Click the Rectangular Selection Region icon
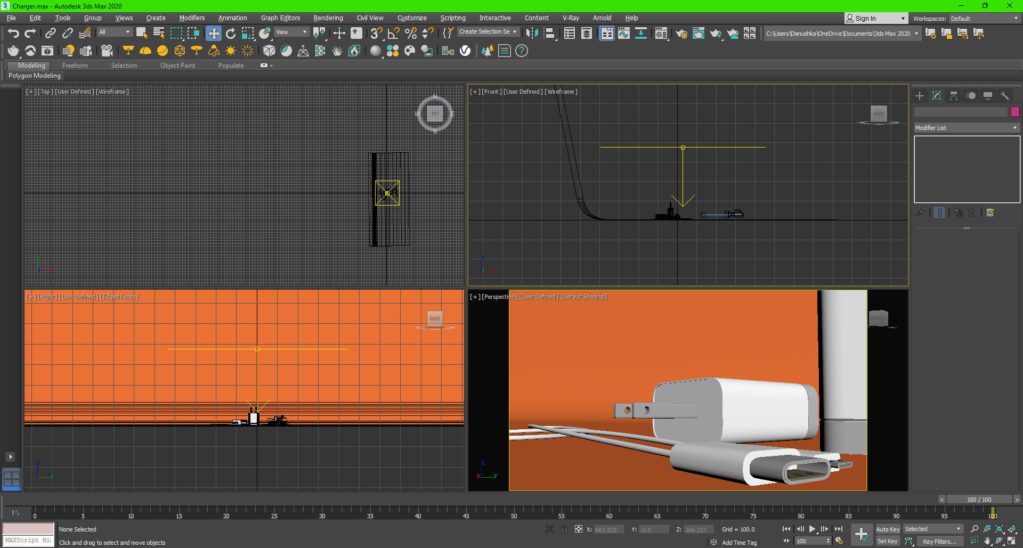 pos(176,33)
